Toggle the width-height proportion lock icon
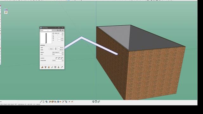This screenshot has height=114, width=203. (x=56, y=49)
